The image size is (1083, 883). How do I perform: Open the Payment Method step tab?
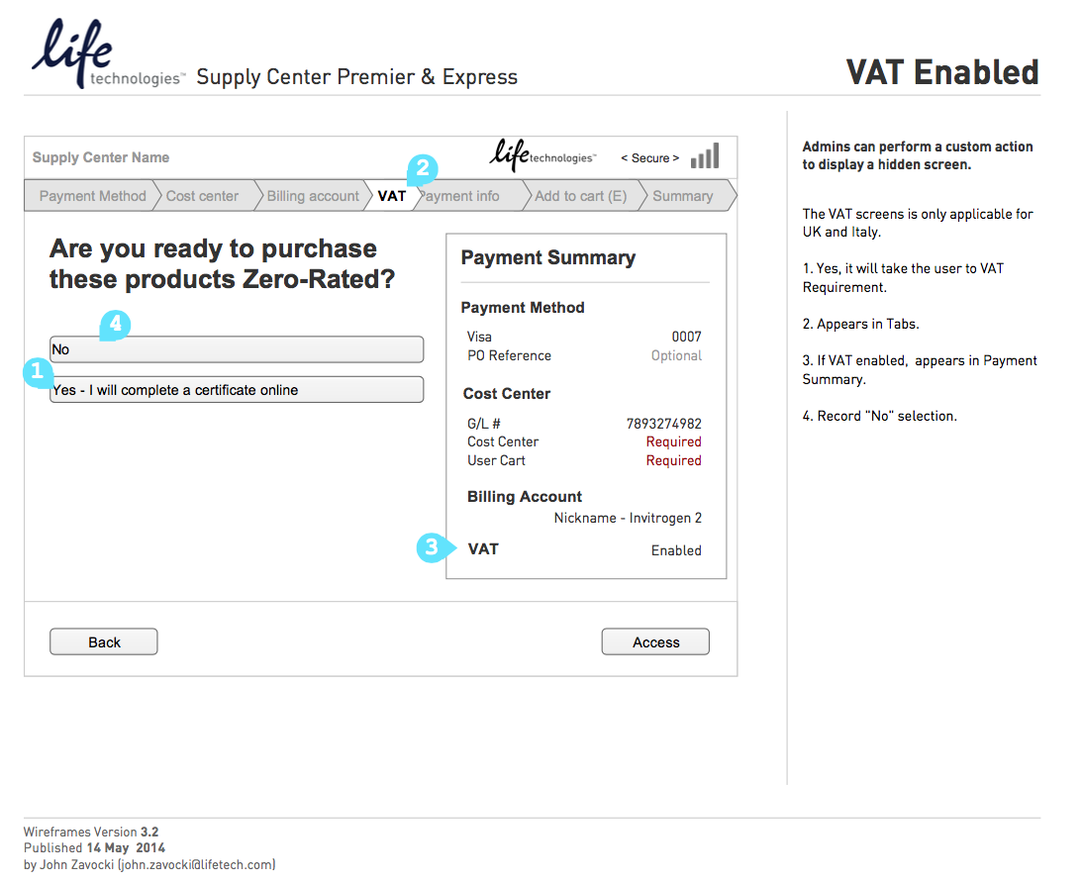pyautogui.click(x=91, y=196)
